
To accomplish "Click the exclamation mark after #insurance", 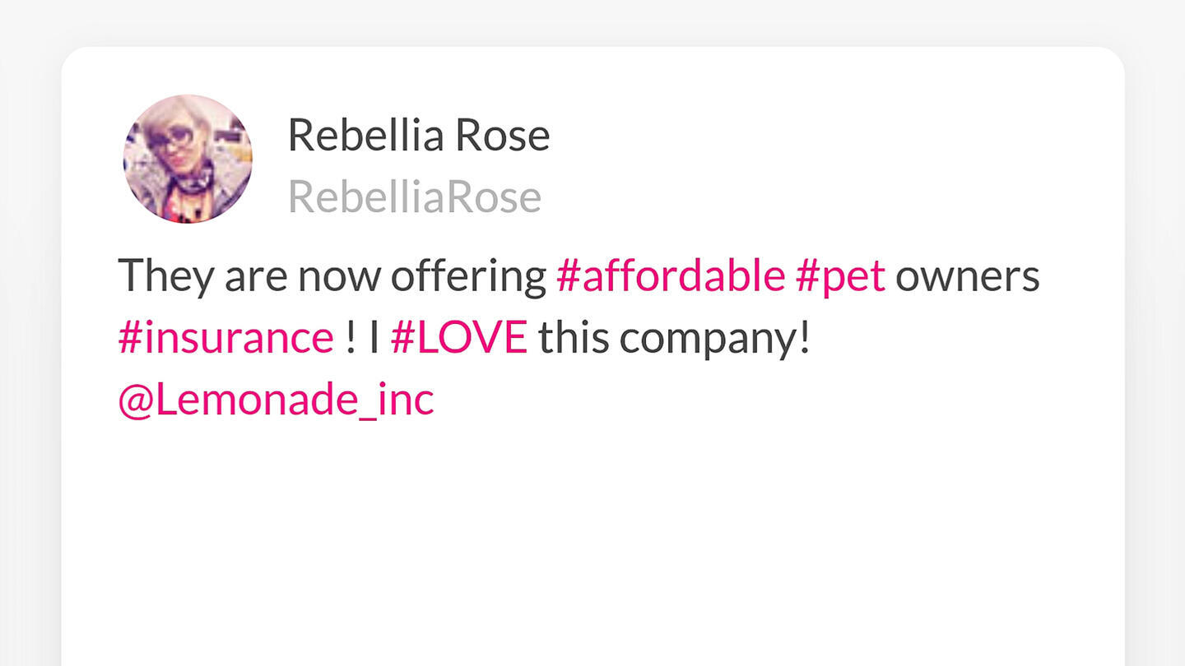I will (x=351, y=338).
